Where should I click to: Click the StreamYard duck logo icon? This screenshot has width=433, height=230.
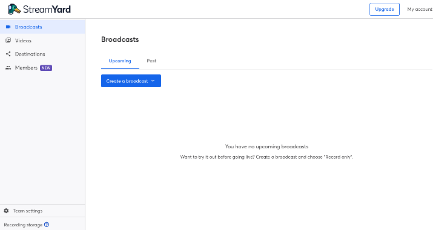pos(14,9)
